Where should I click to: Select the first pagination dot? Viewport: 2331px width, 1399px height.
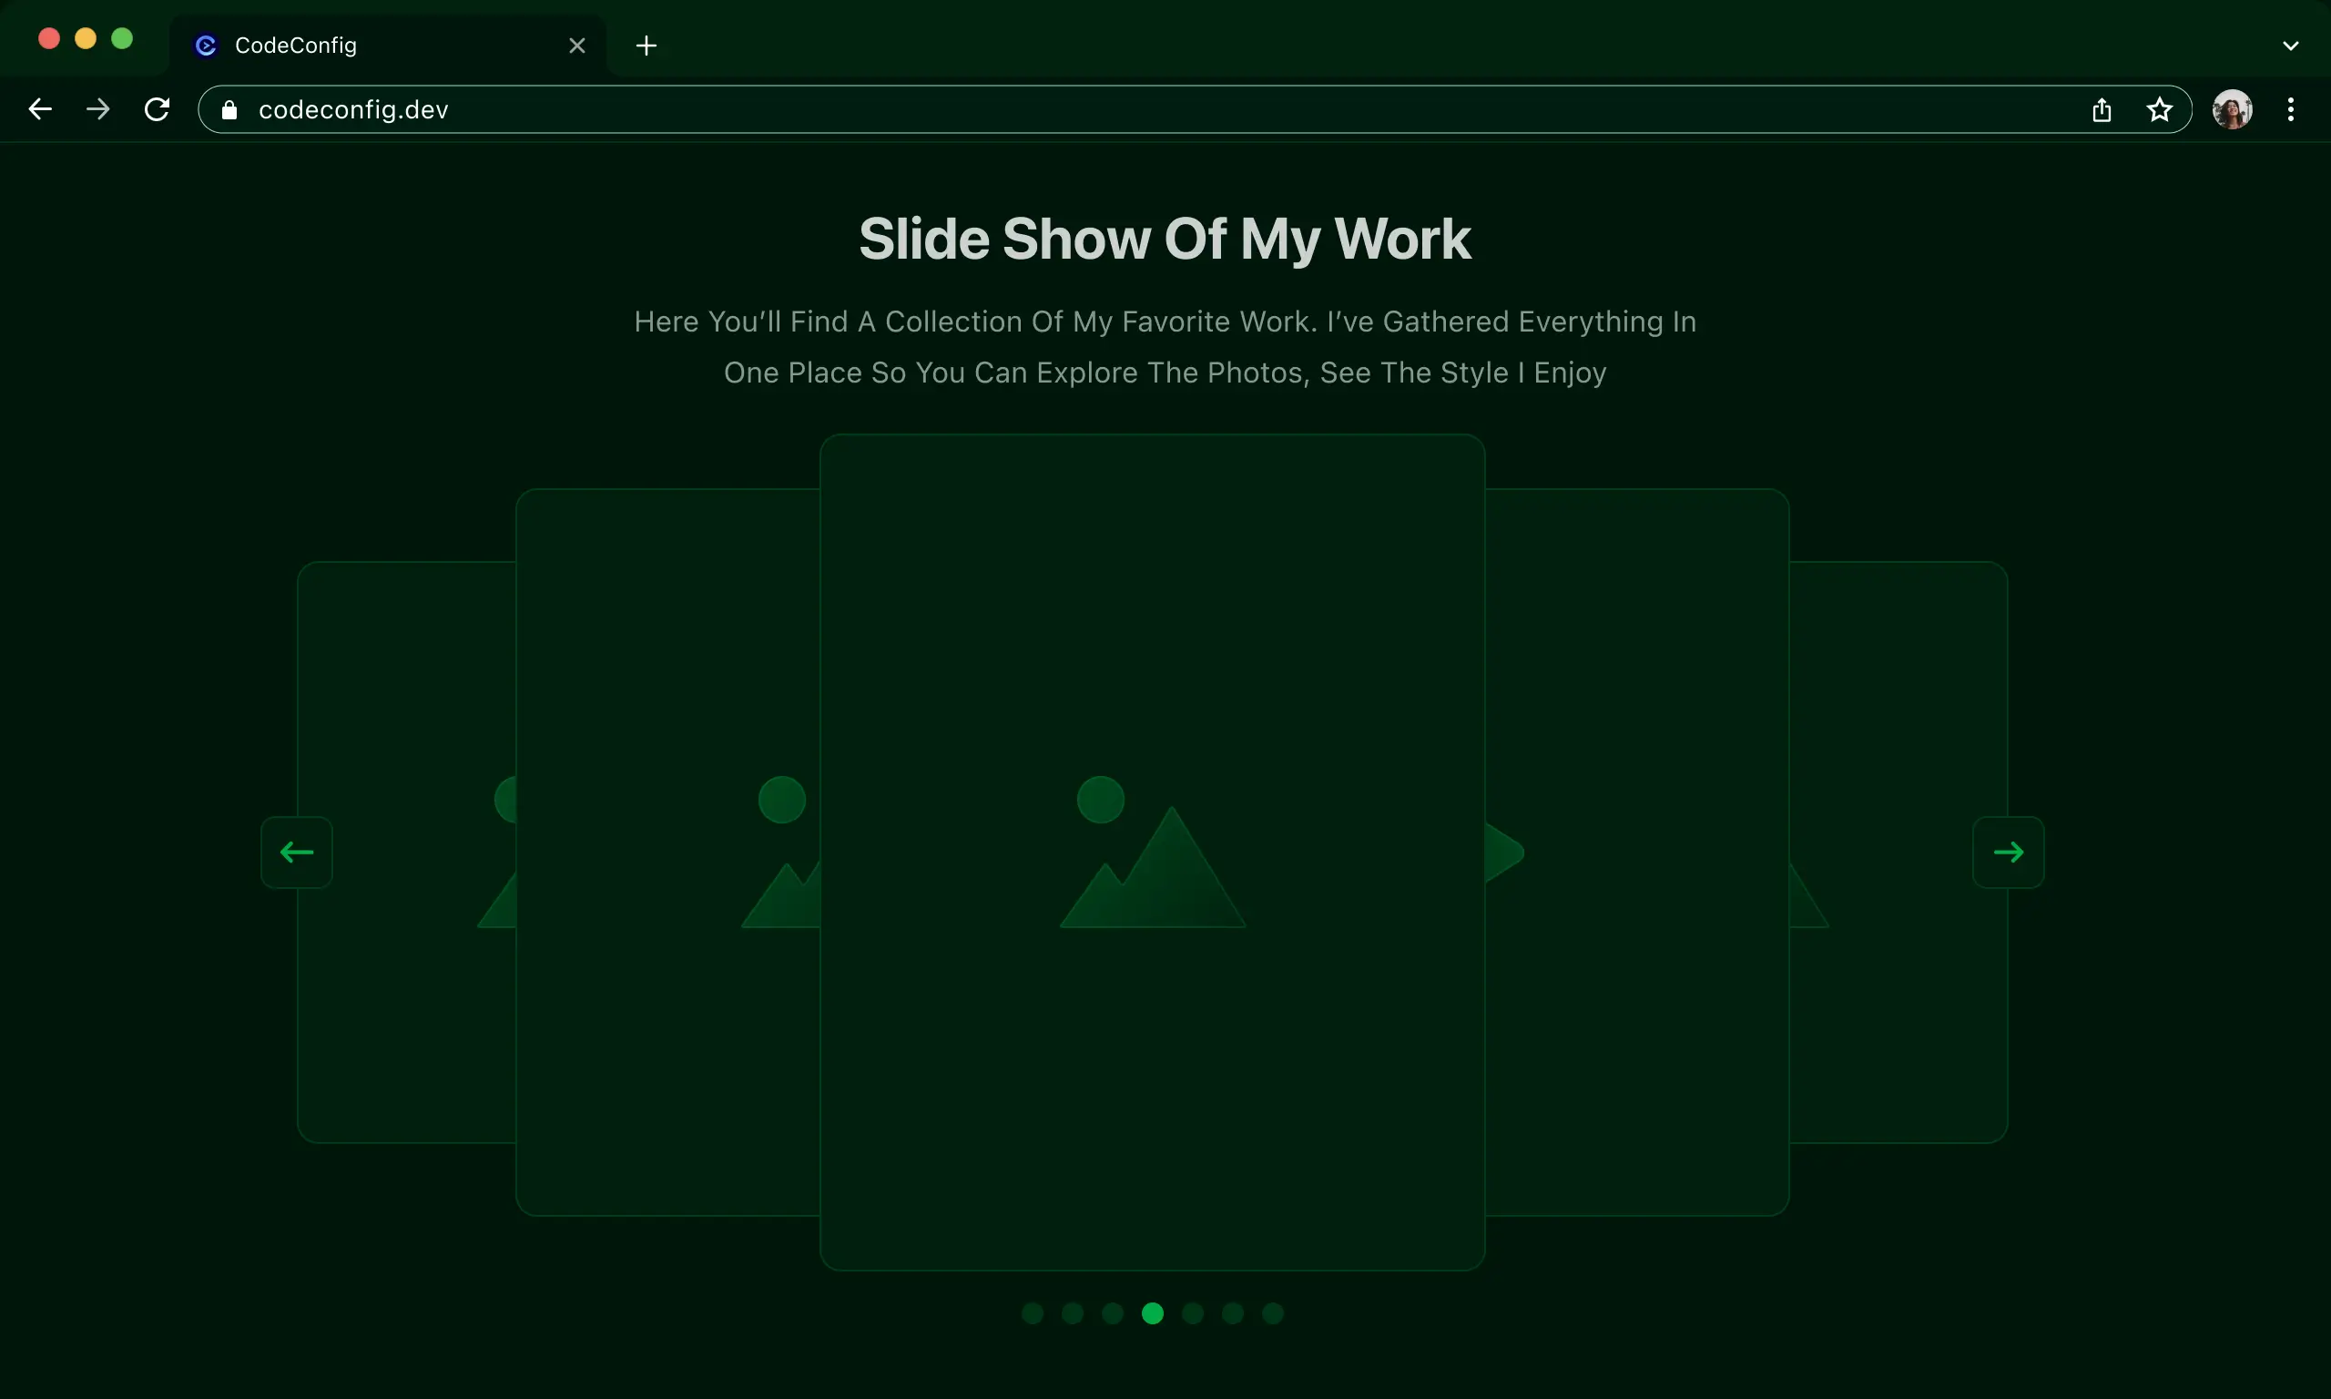[1033, 1312]
